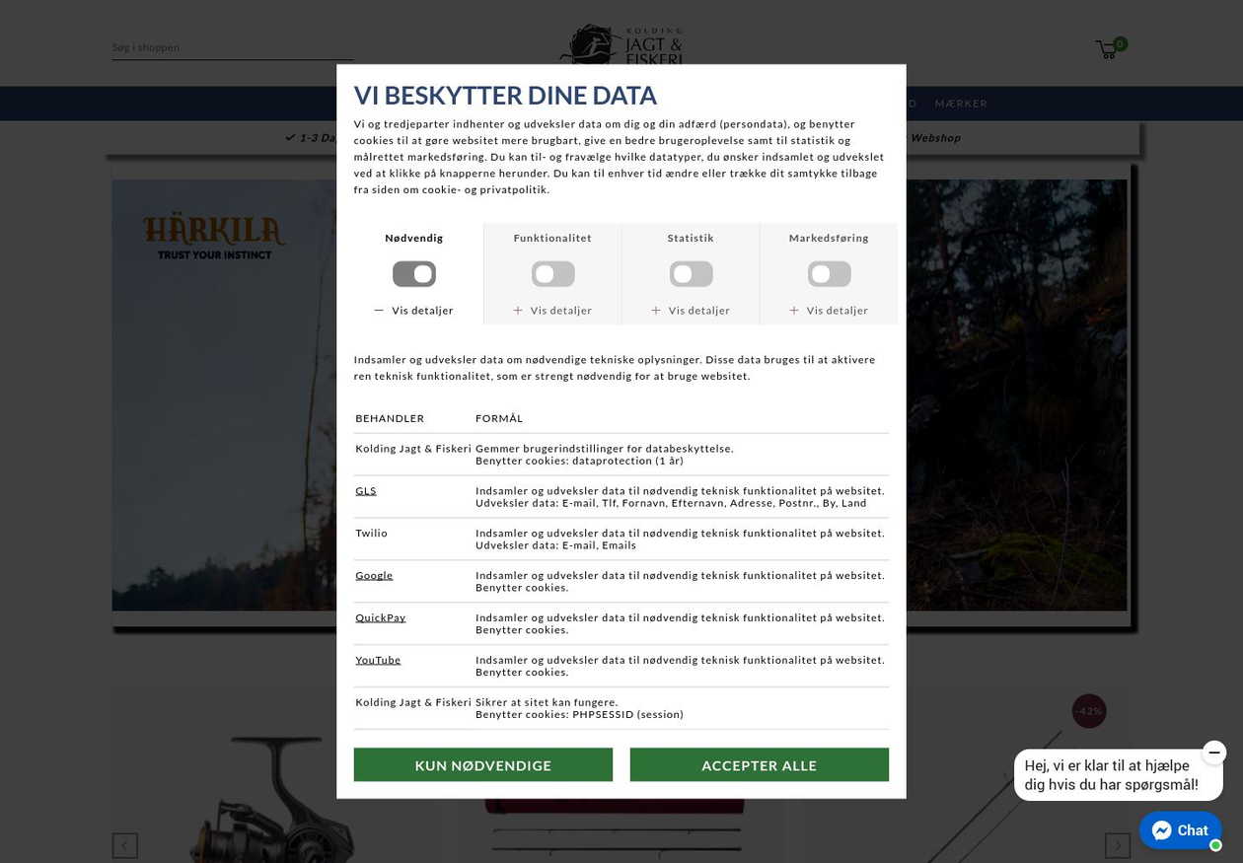Click the FORMÅL column header
The width and height of the screenshot is (1243, 863).
point(499,419)
